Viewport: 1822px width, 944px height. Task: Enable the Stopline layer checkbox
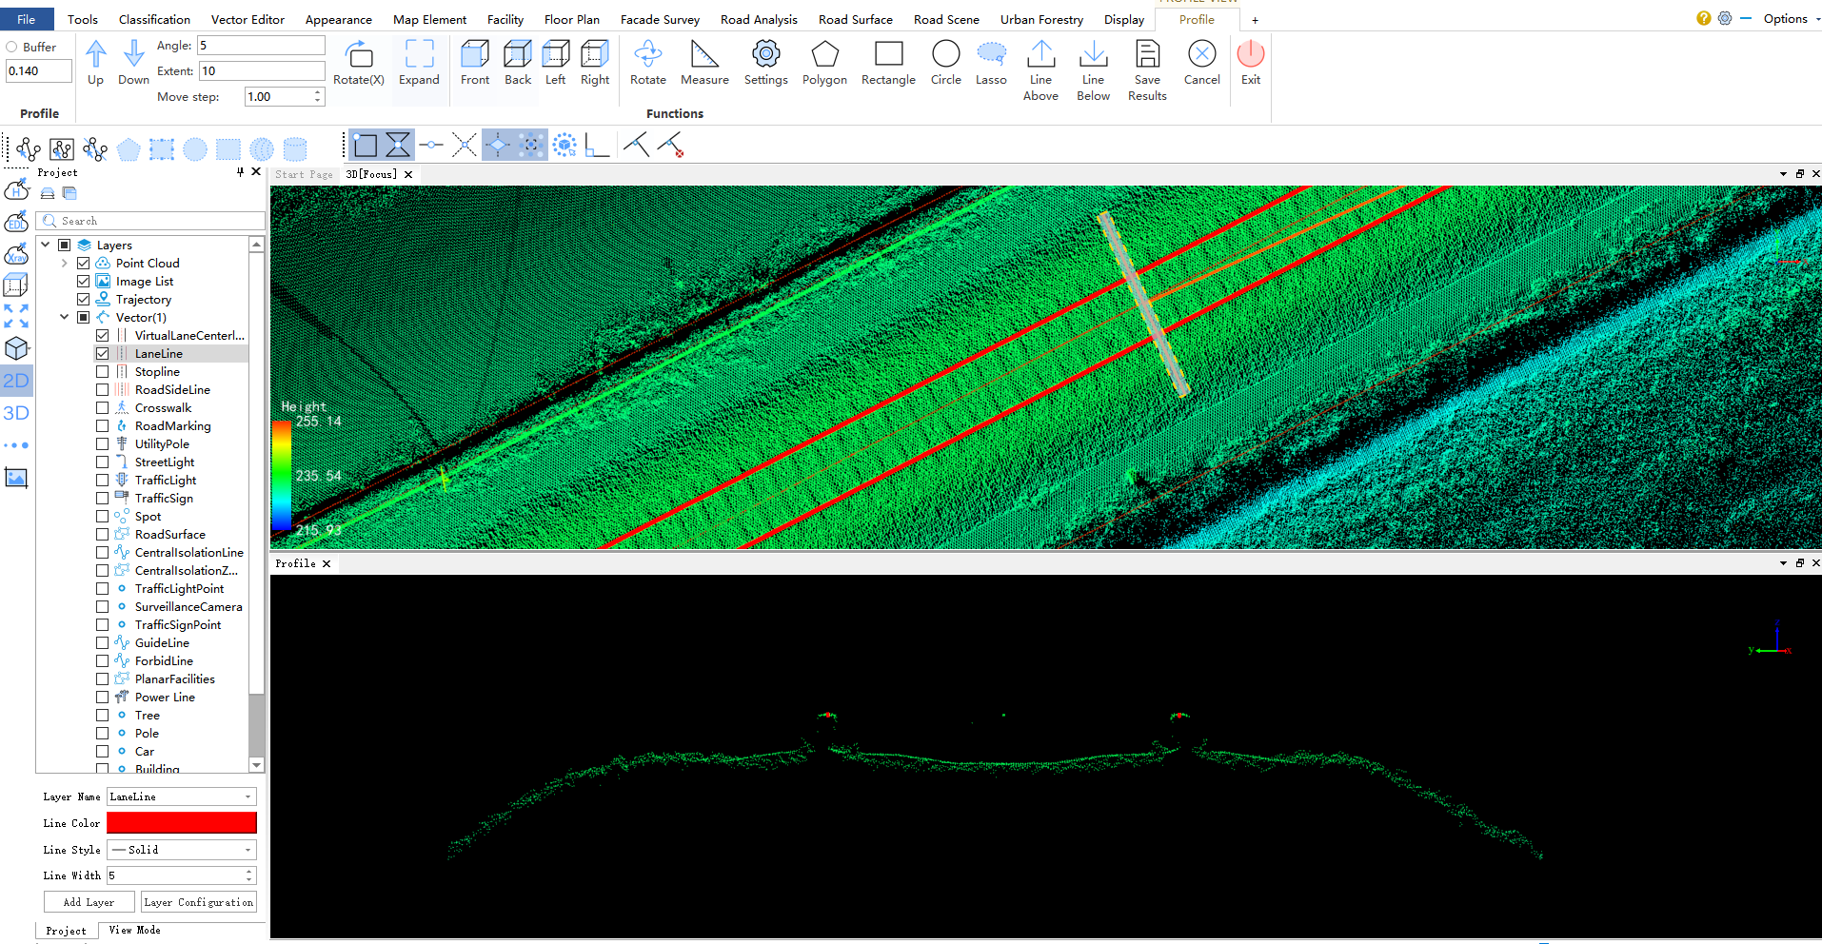103,372
